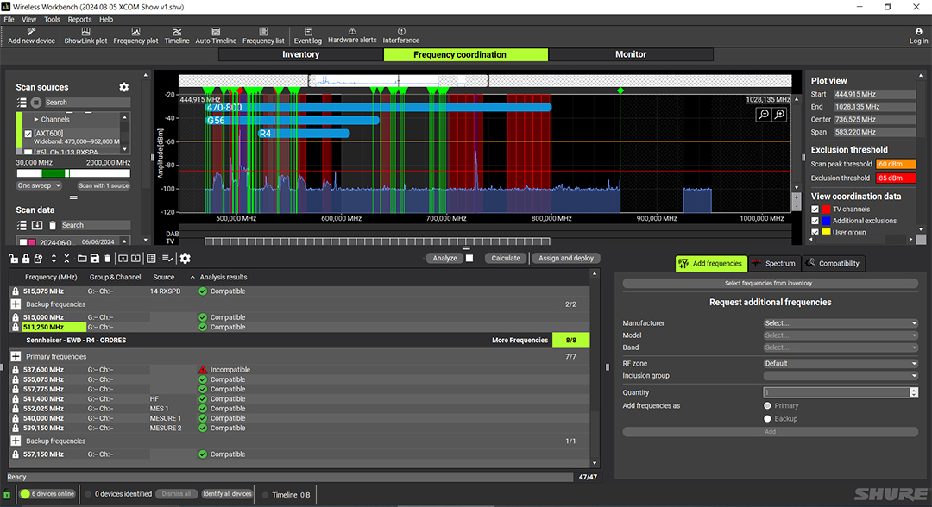This screenshot has height=507, width=932.
Task: Click the Add new device toolbar icon
Action: click(x=31, y=35)
